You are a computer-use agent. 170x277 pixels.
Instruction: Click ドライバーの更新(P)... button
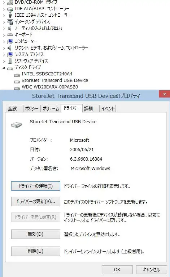pos(36,202)
